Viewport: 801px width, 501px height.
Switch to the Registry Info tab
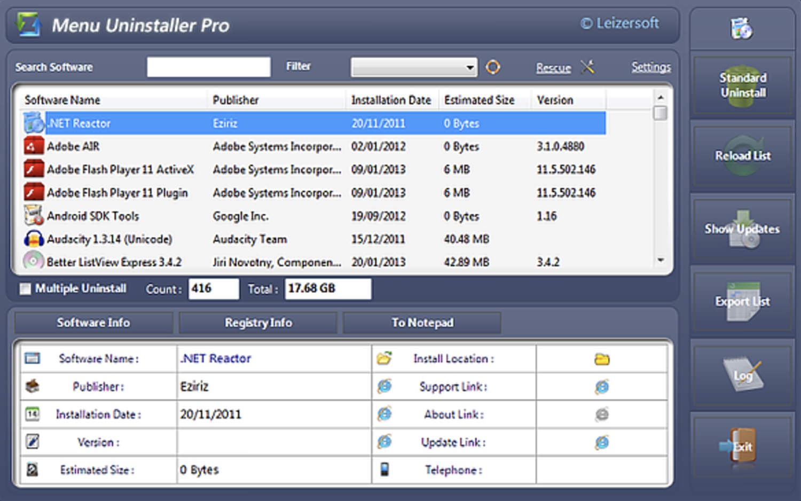point(258,323)
